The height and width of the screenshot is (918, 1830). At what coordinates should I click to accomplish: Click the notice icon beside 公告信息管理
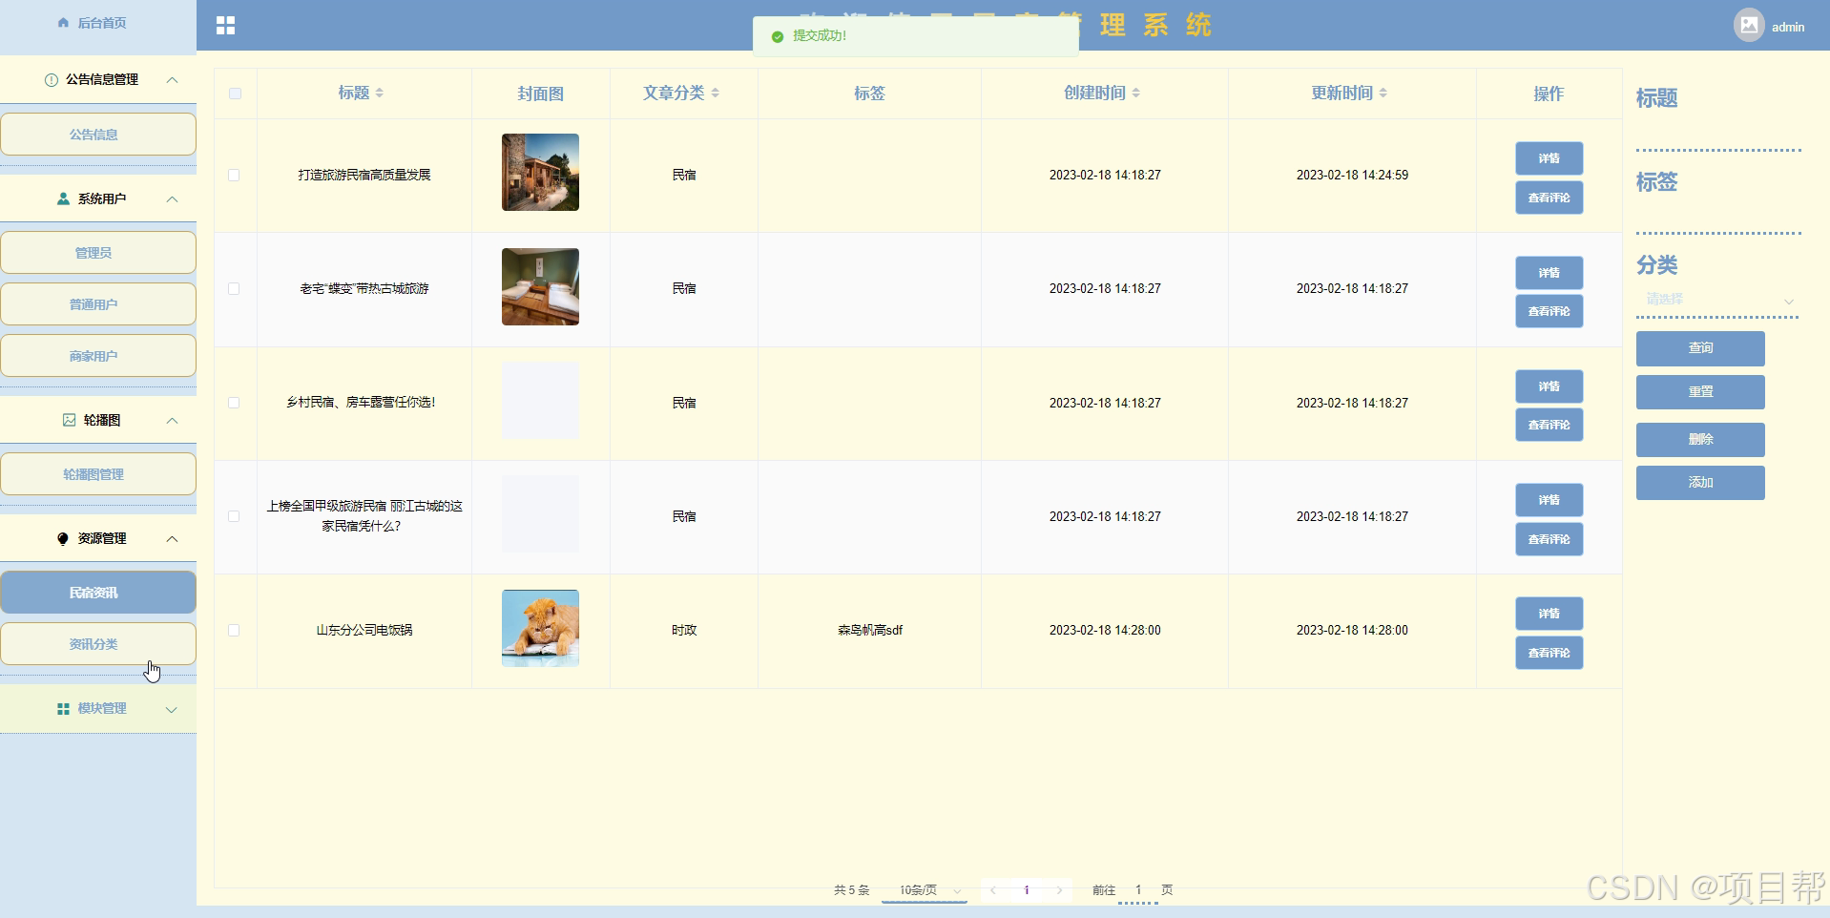coord(52,80)
